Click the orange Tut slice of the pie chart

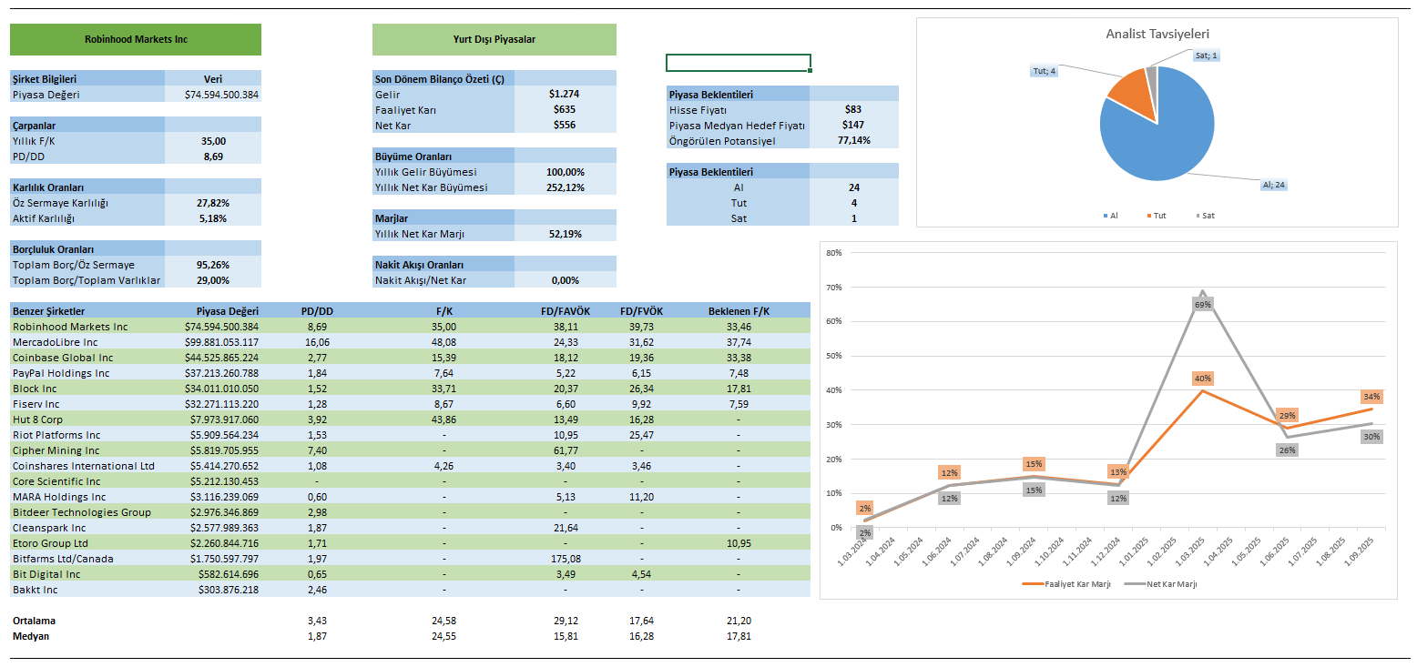point(1127,91)
